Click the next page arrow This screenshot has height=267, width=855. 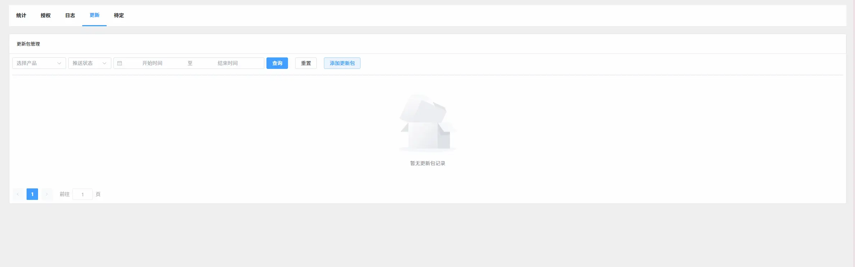(x=47, y=194)
